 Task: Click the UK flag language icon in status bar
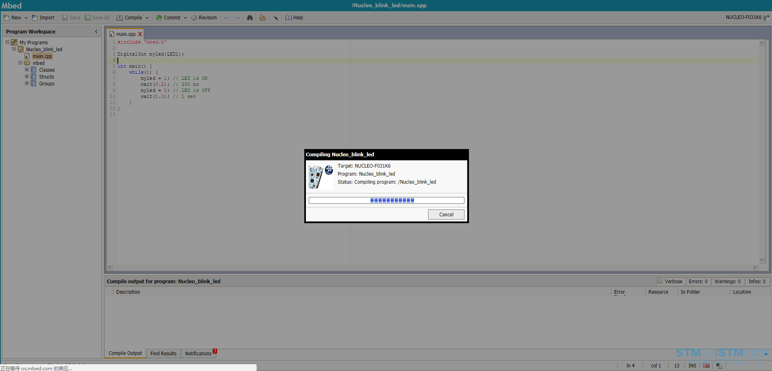tap(706, 366)
